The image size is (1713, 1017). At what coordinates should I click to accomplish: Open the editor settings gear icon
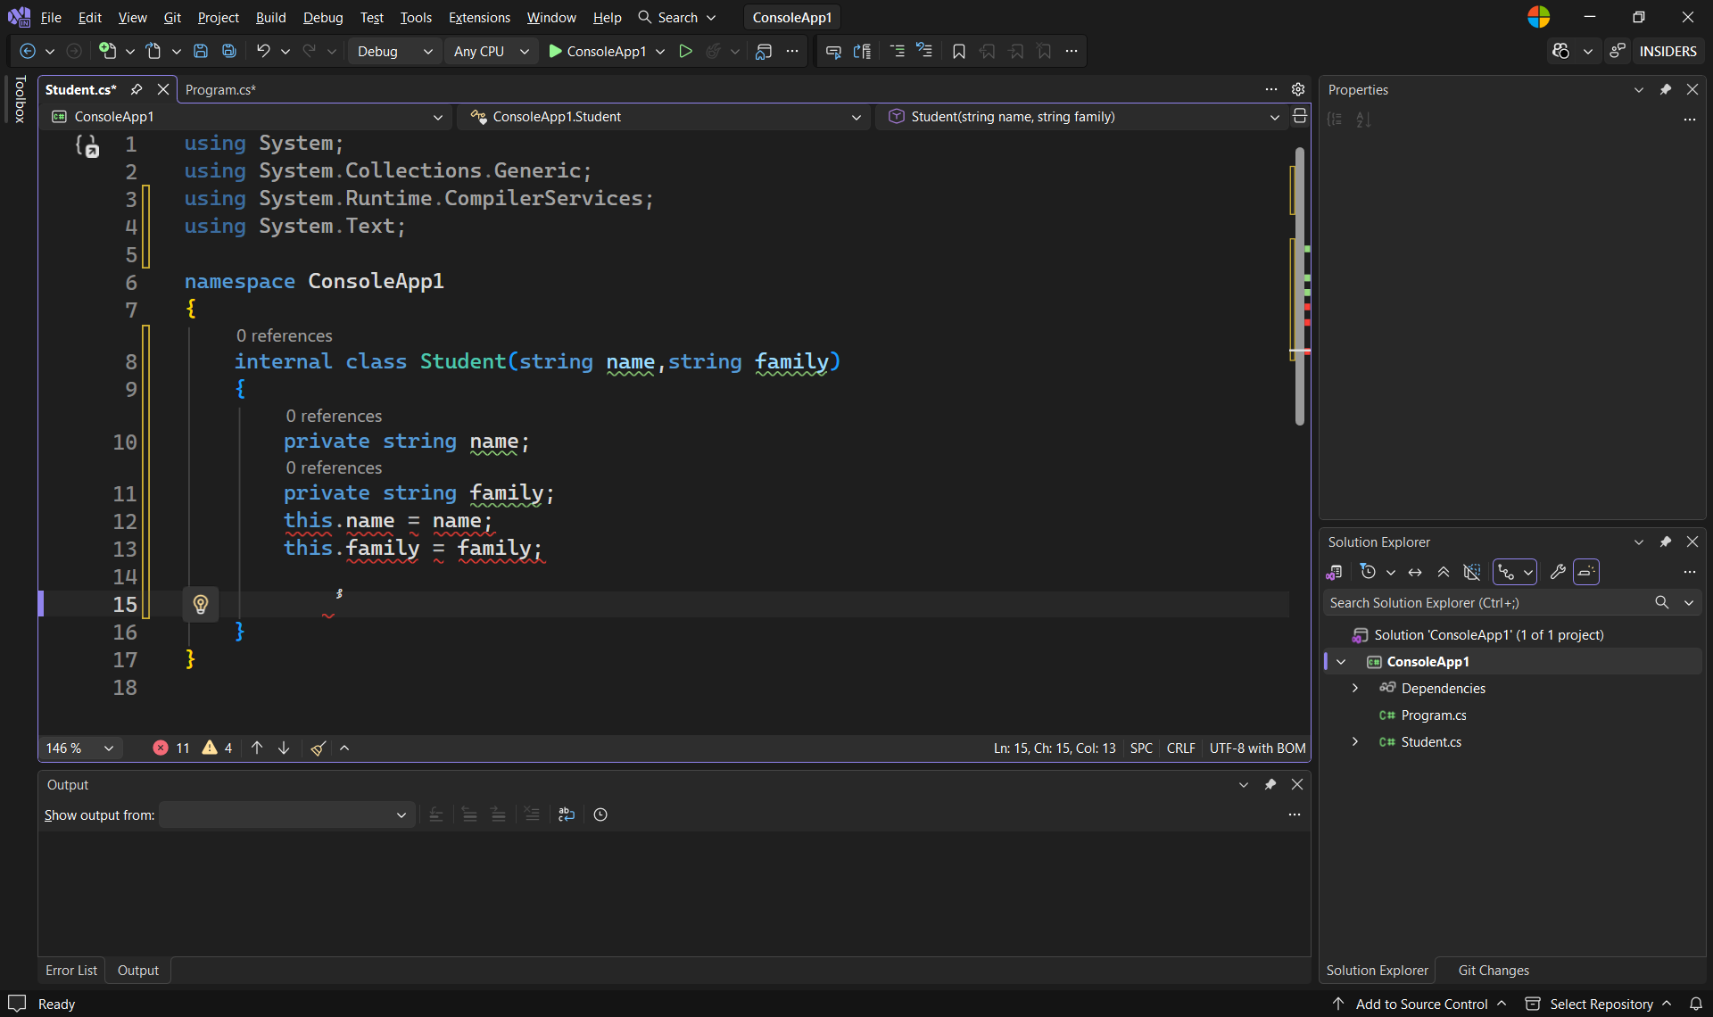tap(1298, 89)
